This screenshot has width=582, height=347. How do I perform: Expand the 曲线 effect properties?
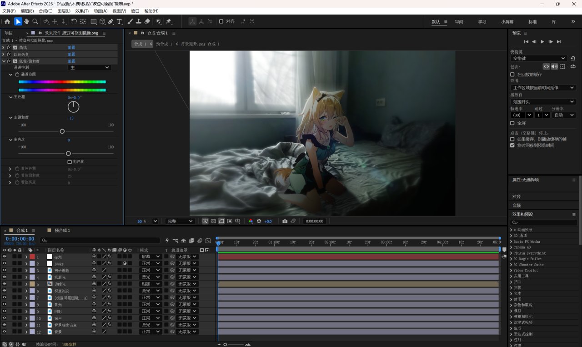click(4, 47)
